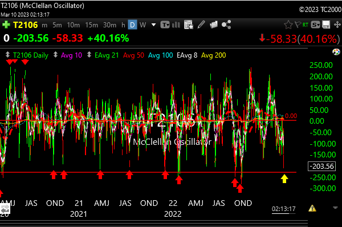Click the 02:13:17 time label on axis
Image resolution: width=342 pixels, height=227 pixels.
tap(283, 209)
